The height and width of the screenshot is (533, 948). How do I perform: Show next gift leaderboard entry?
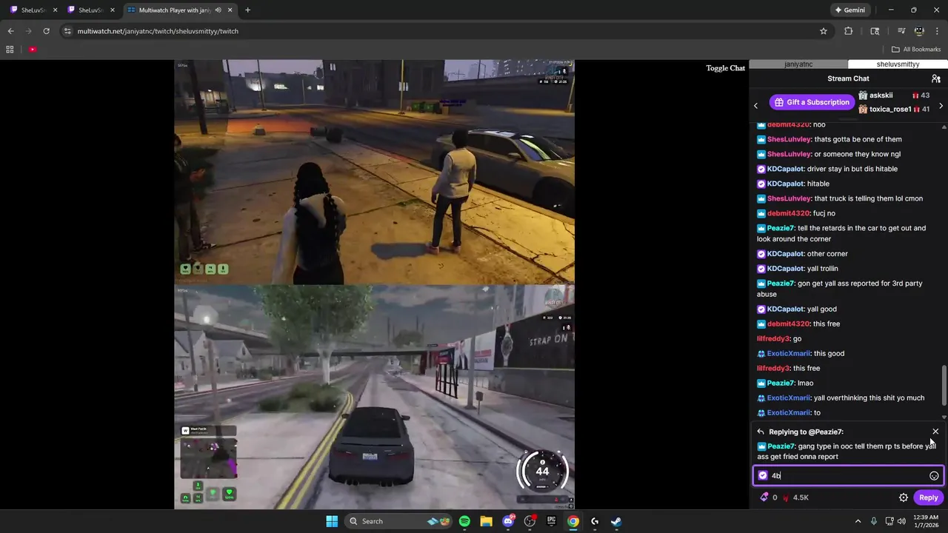click(941, 106)
